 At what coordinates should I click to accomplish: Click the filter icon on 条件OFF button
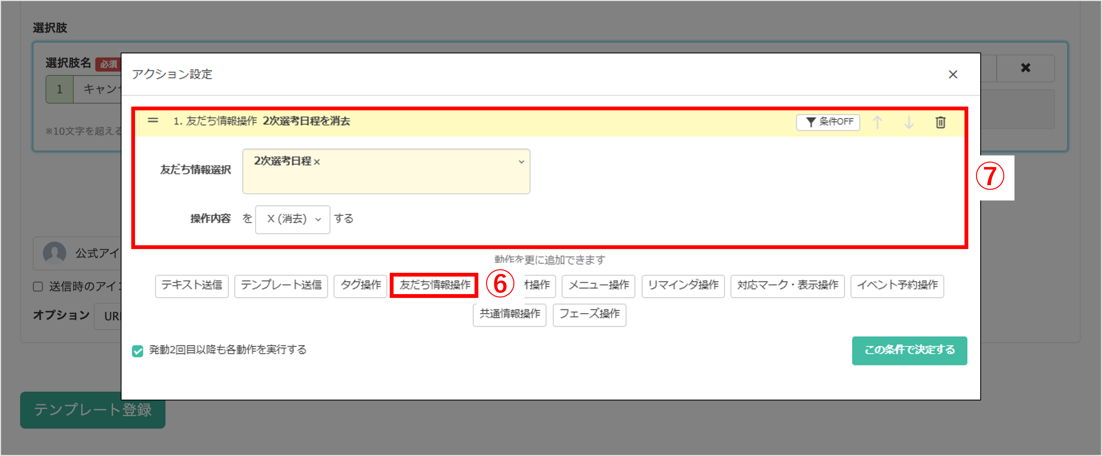(811, 122)
